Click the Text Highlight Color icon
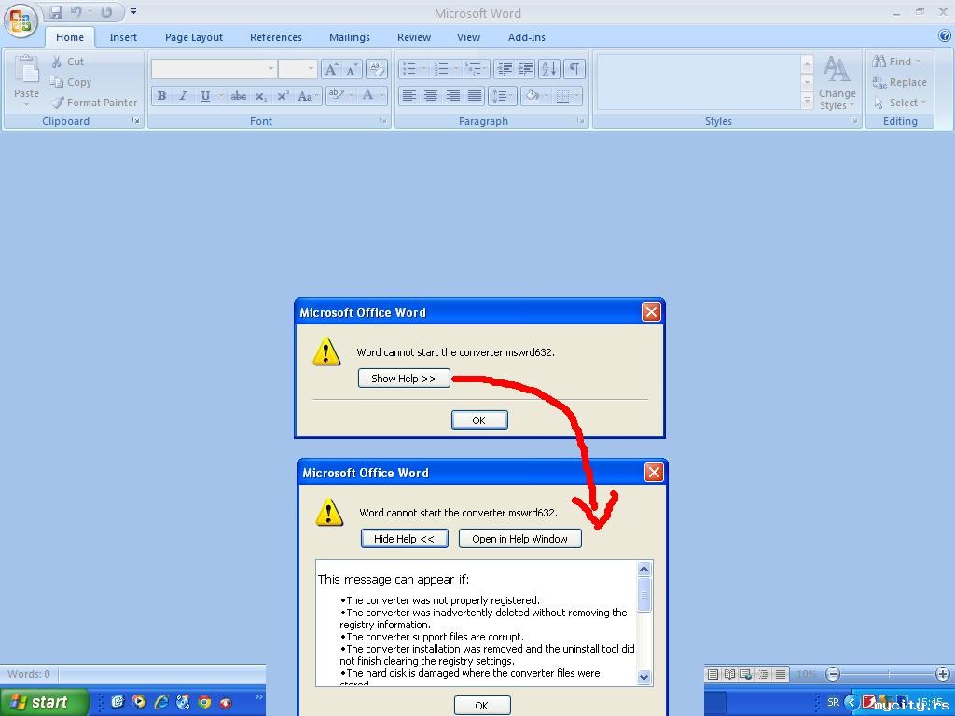This screenshot has height=716, width=955. click(x=336, y=96)
